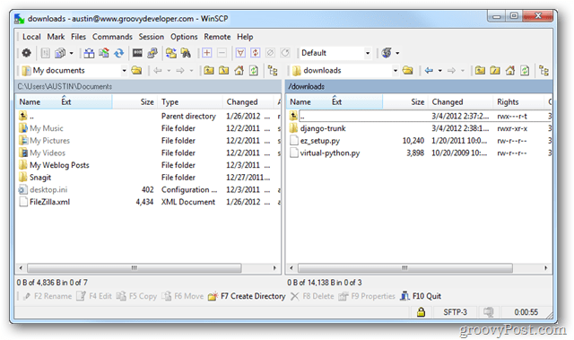Image resolution: width=574 pixels, height=340 pixels.
Task: Click the Find Files binoculars icon
Action: tap(186, 53)
